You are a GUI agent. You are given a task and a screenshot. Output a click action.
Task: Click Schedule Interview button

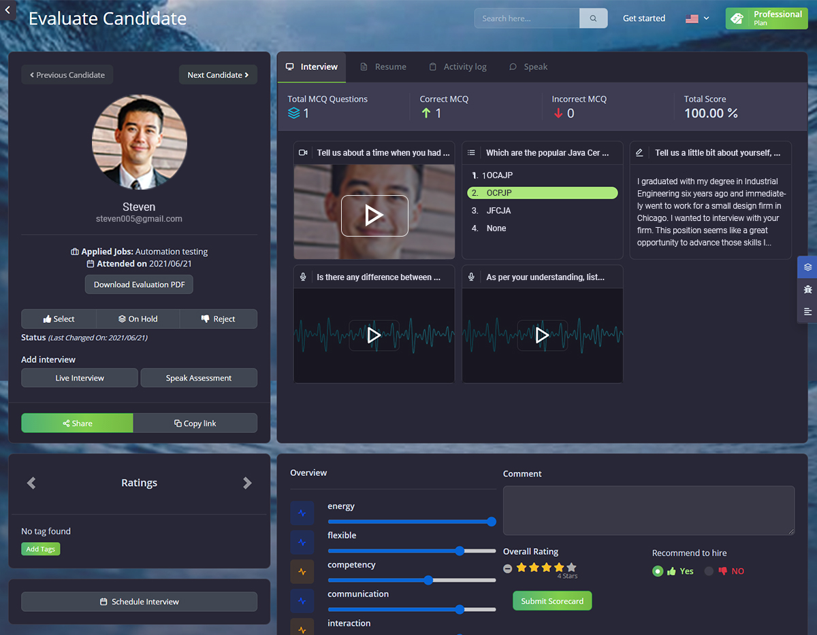pos(139,602)
